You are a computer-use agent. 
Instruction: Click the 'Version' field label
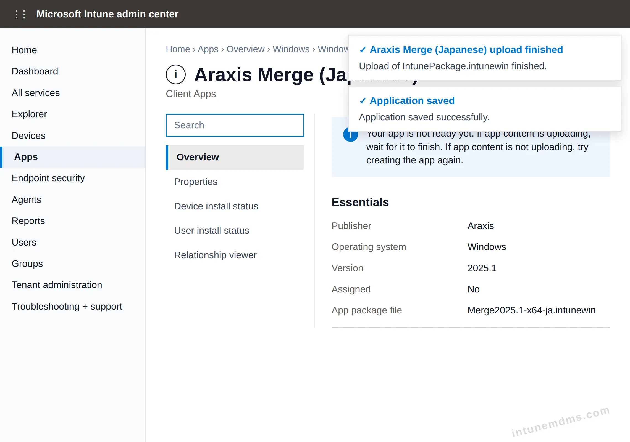[347, 268]
